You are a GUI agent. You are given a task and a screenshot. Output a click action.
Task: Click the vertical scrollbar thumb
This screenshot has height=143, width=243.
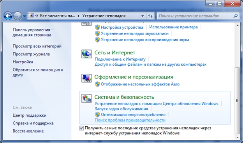(237, 101)
